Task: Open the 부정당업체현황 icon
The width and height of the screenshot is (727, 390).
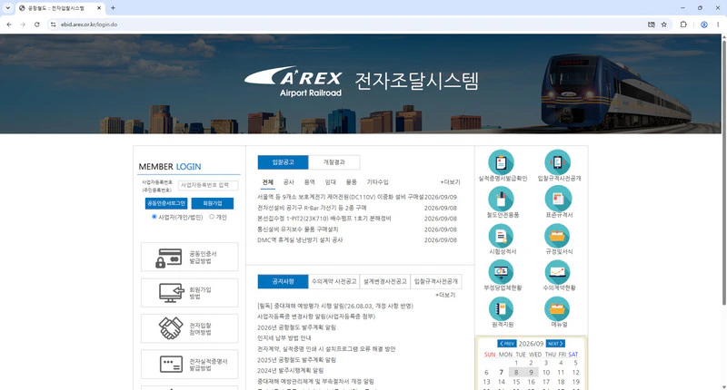Action: (x=502, y=271)
